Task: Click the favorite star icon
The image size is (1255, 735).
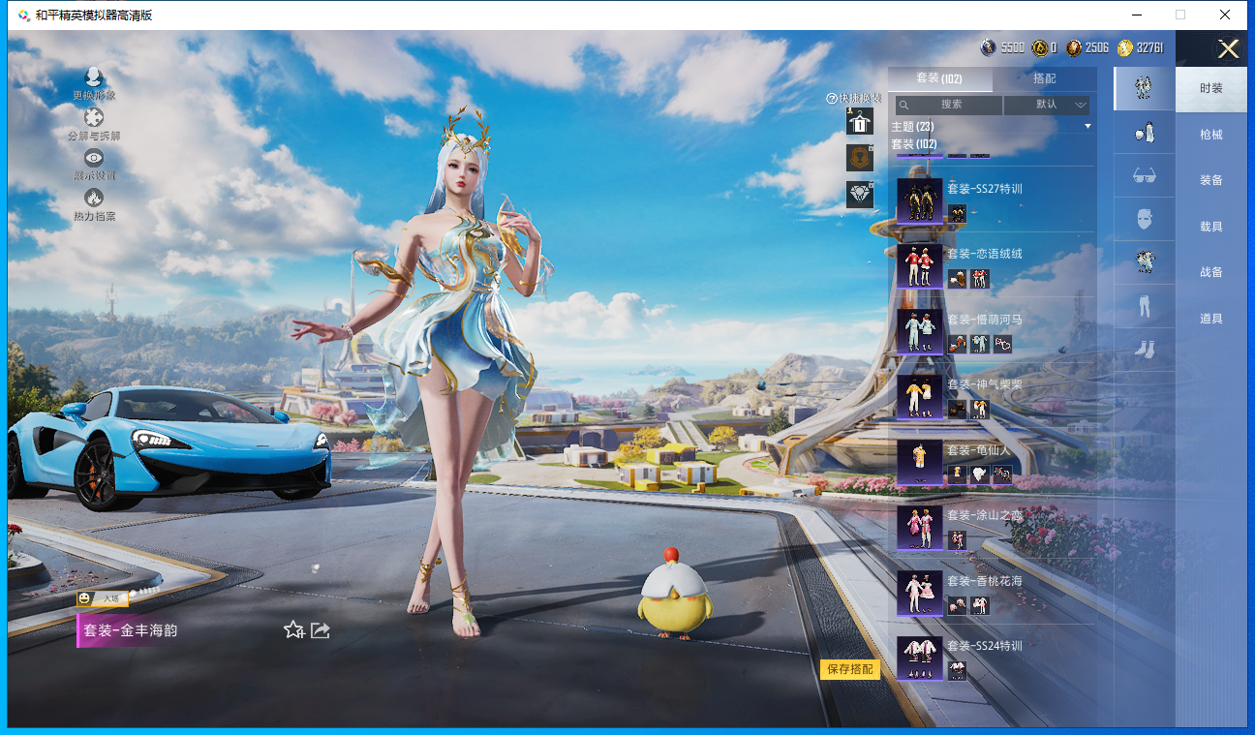Action: pyautogui.click(x=293, y=630)
